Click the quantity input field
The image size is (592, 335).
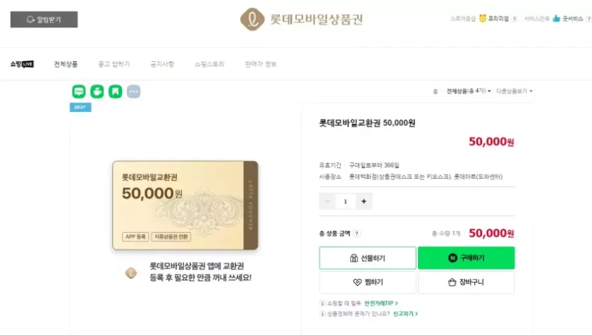[345, 201]
